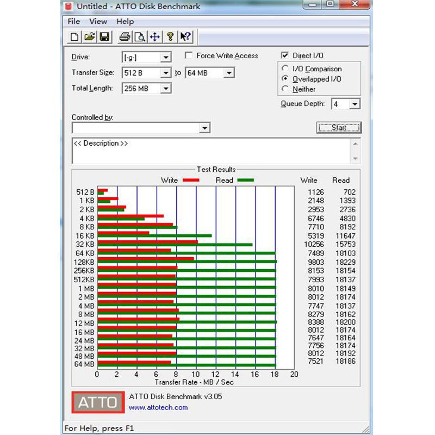Select the four-arrow move toolbar icon

click(154, 37)
